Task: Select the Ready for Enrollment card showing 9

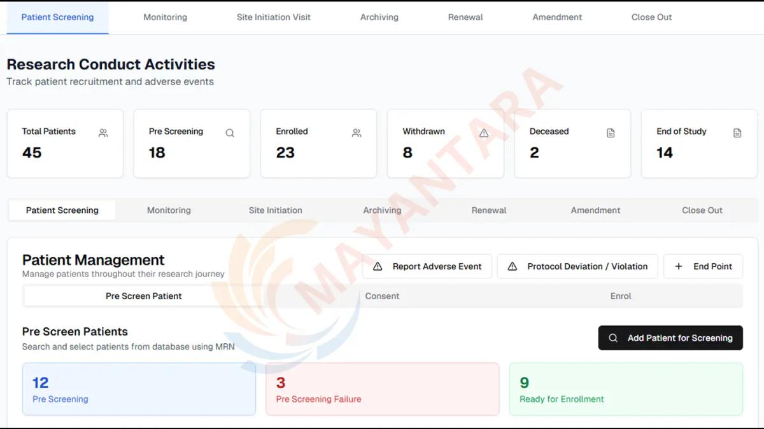Action: point(625,388)
